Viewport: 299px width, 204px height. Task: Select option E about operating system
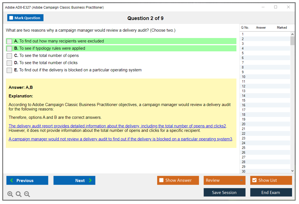(x=9, y=70)
